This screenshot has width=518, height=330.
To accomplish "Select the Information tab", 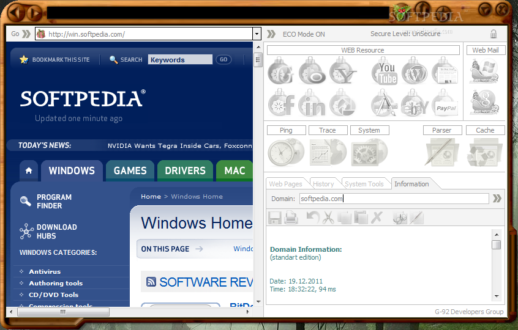I will 411,184.
